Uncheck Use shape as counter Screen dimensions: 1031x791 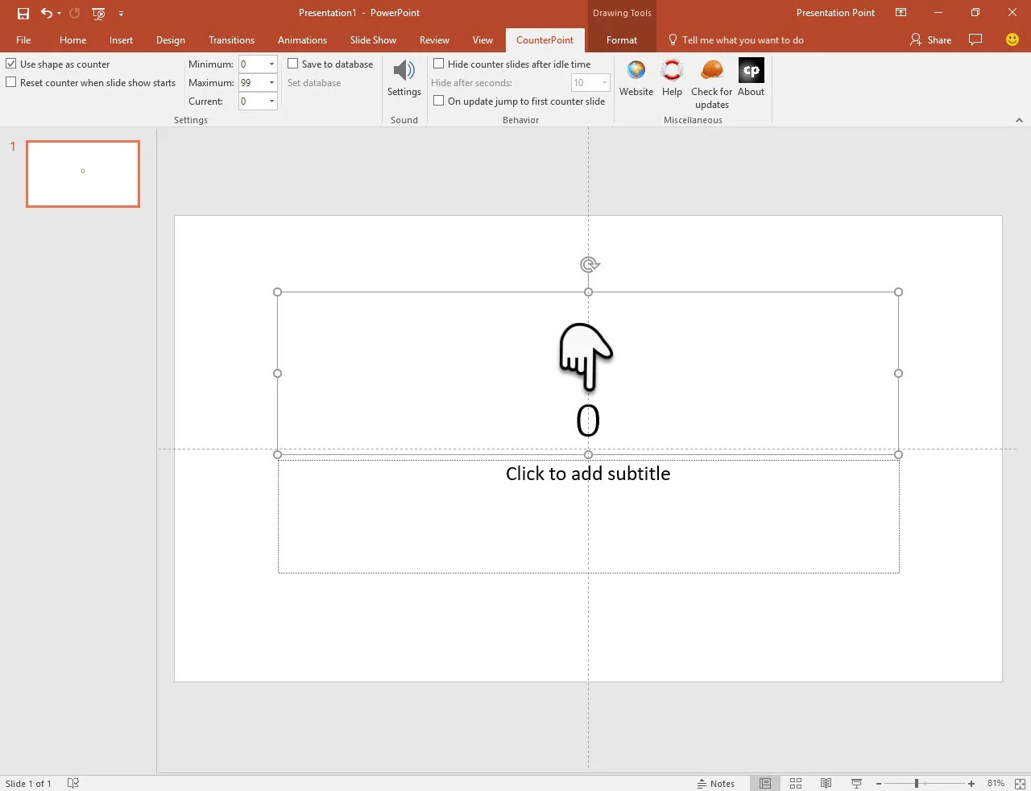[x=11, y=64]
